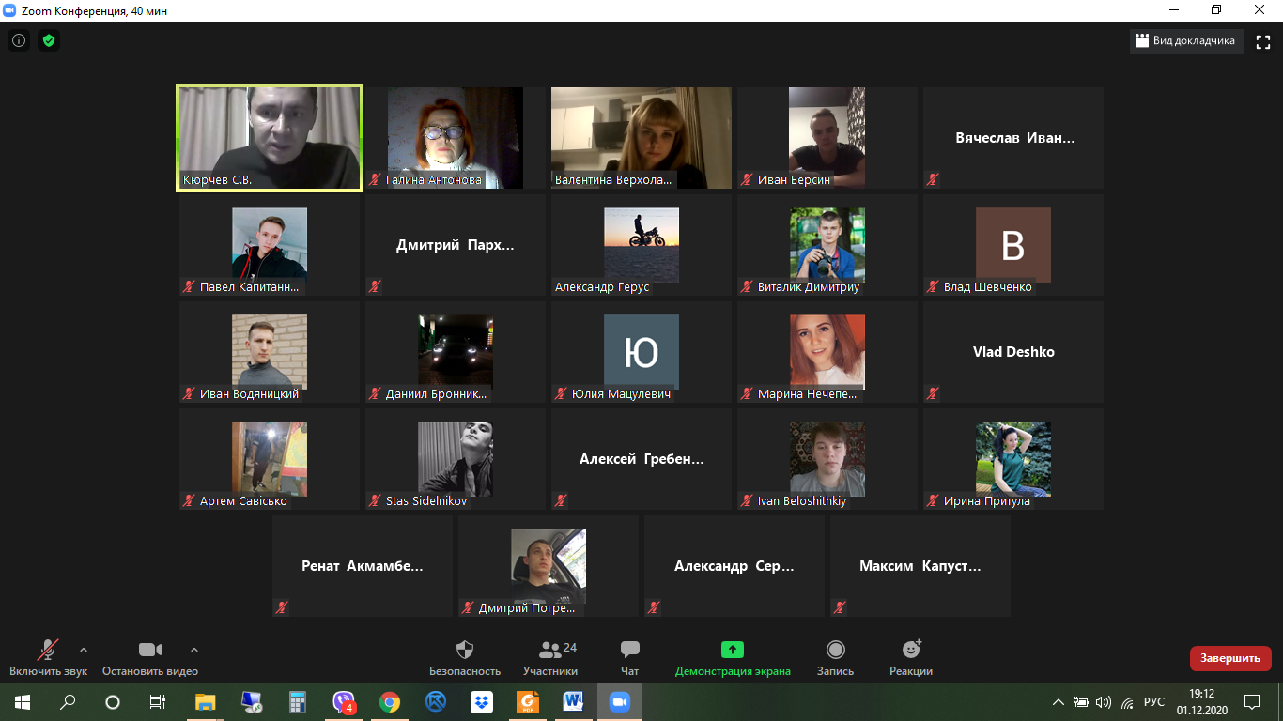Screen dimensions: 1283x721
Task: Expand video options arrow next to camera
Action: (194, 650)
